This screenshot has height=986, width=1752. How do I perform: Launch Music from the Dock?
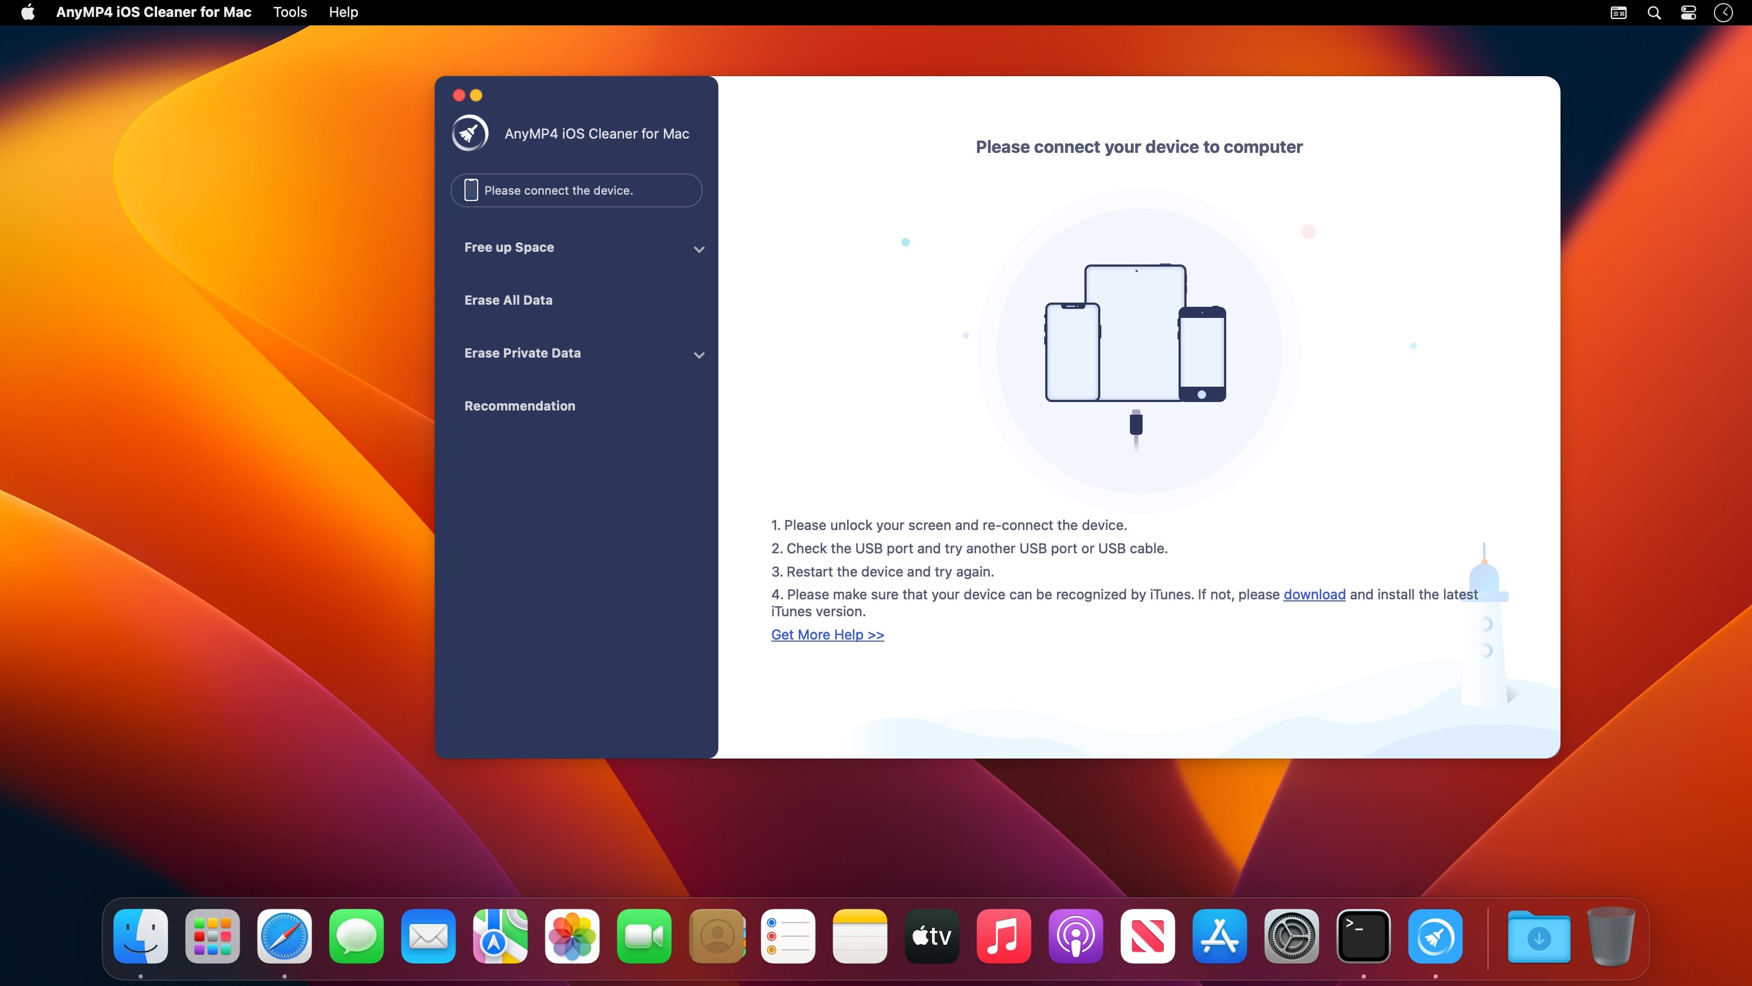pyautogui.click(x=1004, y=936)
